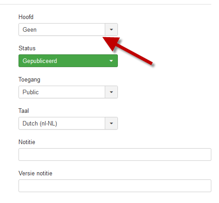219x203 pixels.
Task: Click the Taal field label
Action: pos(23,111)
